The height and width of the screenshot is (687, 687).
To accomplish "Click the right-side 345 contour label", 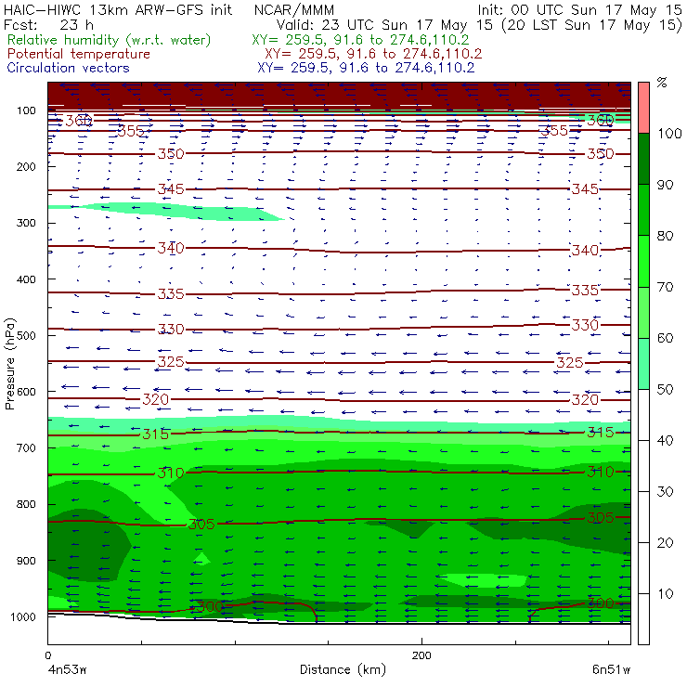I will tap(585, 189).
